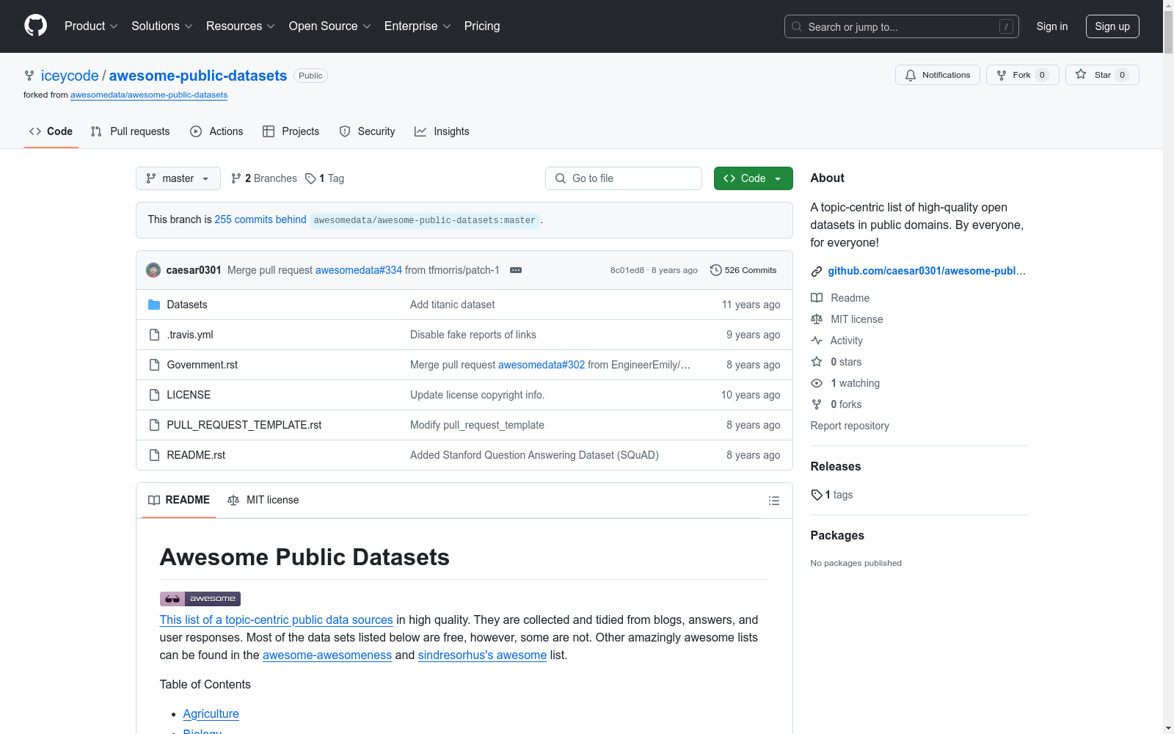Viewport: 1174px width, 734px height.
Task: Expand the Resources menu
Action: pos(241,26)
